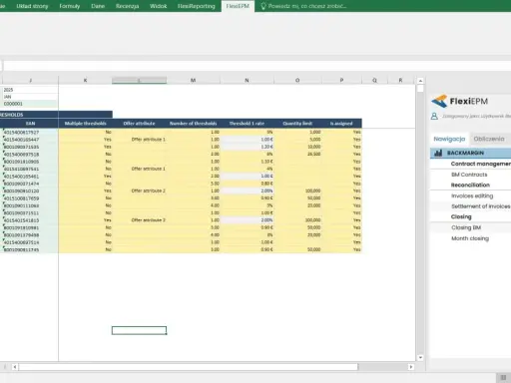Click the threshold rate cell 4%
This screenshot has height=383, width=511.
[x=247, y=169]
